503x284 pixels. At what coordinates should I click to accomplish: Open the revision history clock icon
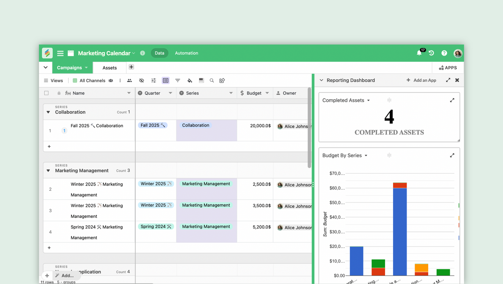432,53
